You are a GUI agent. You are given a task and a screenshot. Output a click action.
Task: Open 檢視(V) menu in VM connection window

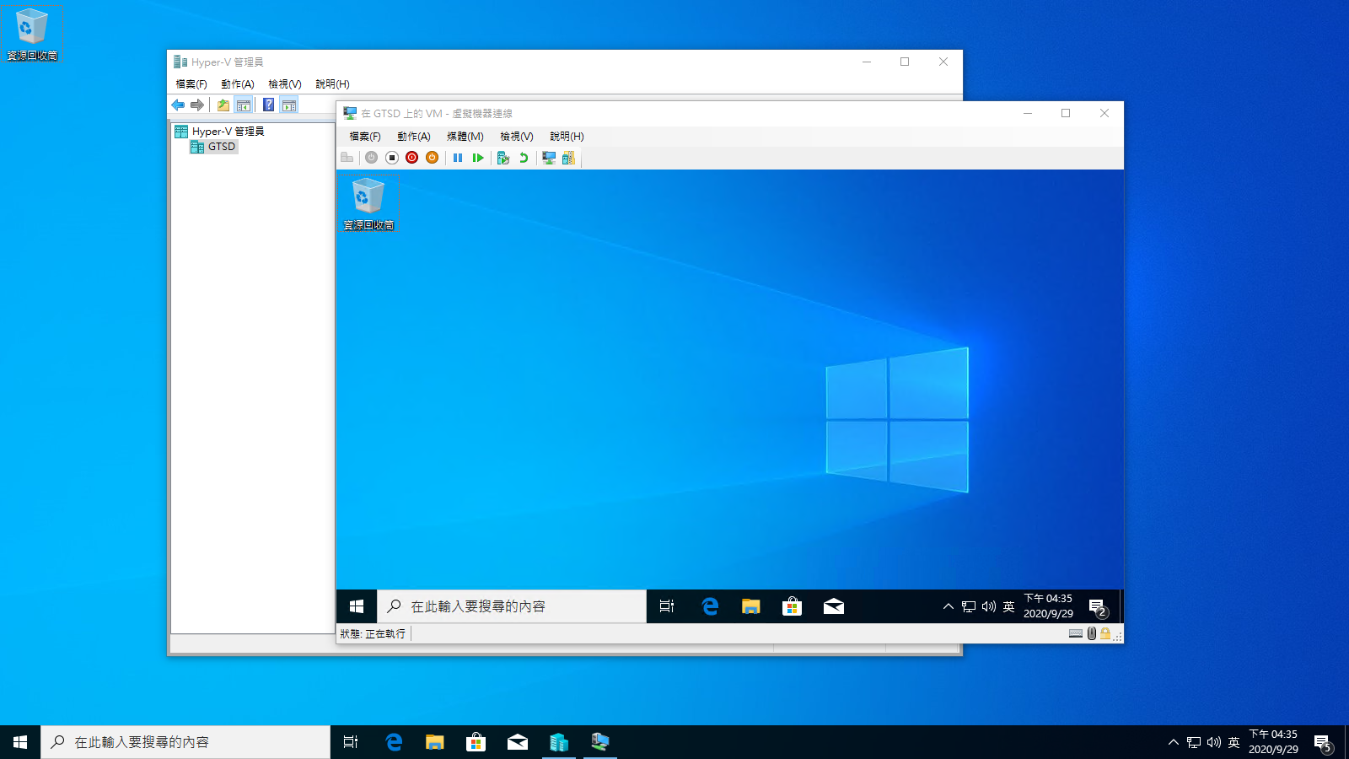click(516, 137)
